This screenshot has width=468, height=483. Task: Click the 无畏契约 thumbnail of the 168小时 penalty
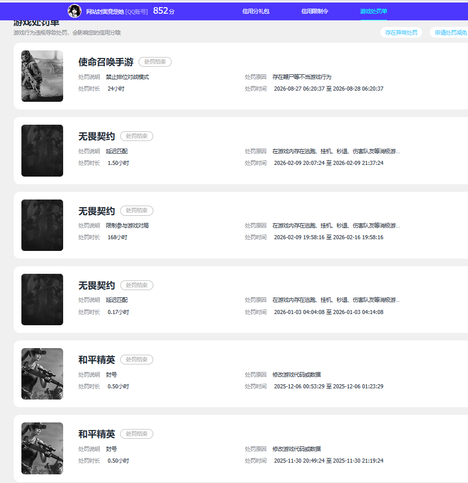click(x=42, y=225)
